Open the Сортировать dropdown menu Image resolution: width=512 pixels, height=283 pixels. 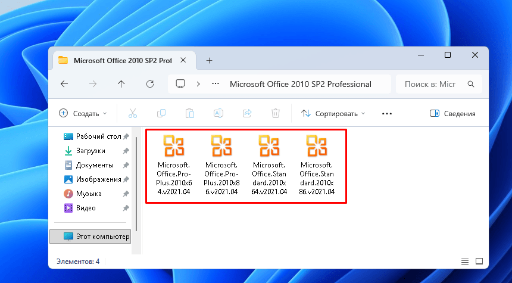point(333,113)
